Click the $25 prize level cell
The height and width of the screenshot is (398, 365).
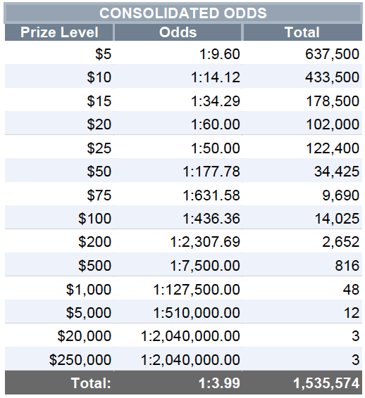59,147
